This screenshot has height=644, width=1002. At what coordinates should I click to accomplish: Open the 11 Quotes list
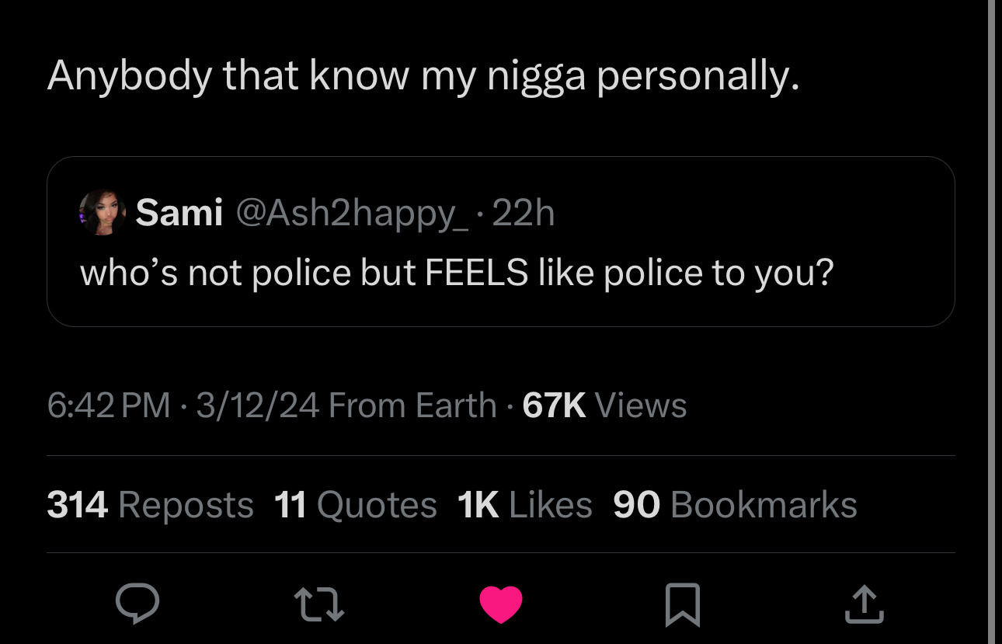click(356, 505)
